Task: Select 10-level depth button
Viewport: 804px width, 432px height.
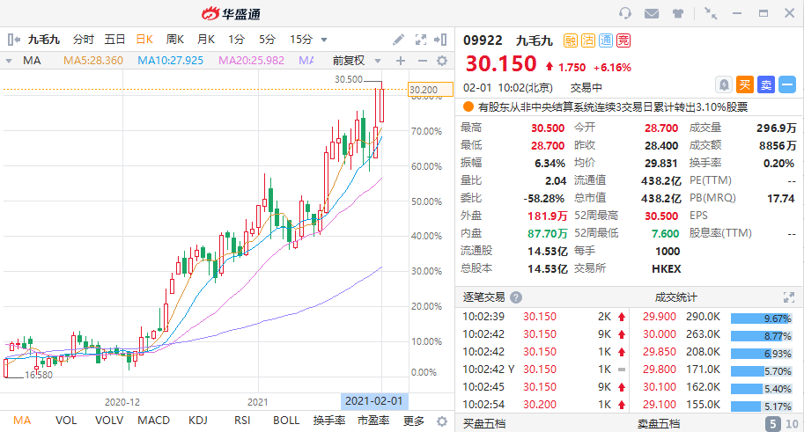Action: pyautogui.click(x=793, y=424)
